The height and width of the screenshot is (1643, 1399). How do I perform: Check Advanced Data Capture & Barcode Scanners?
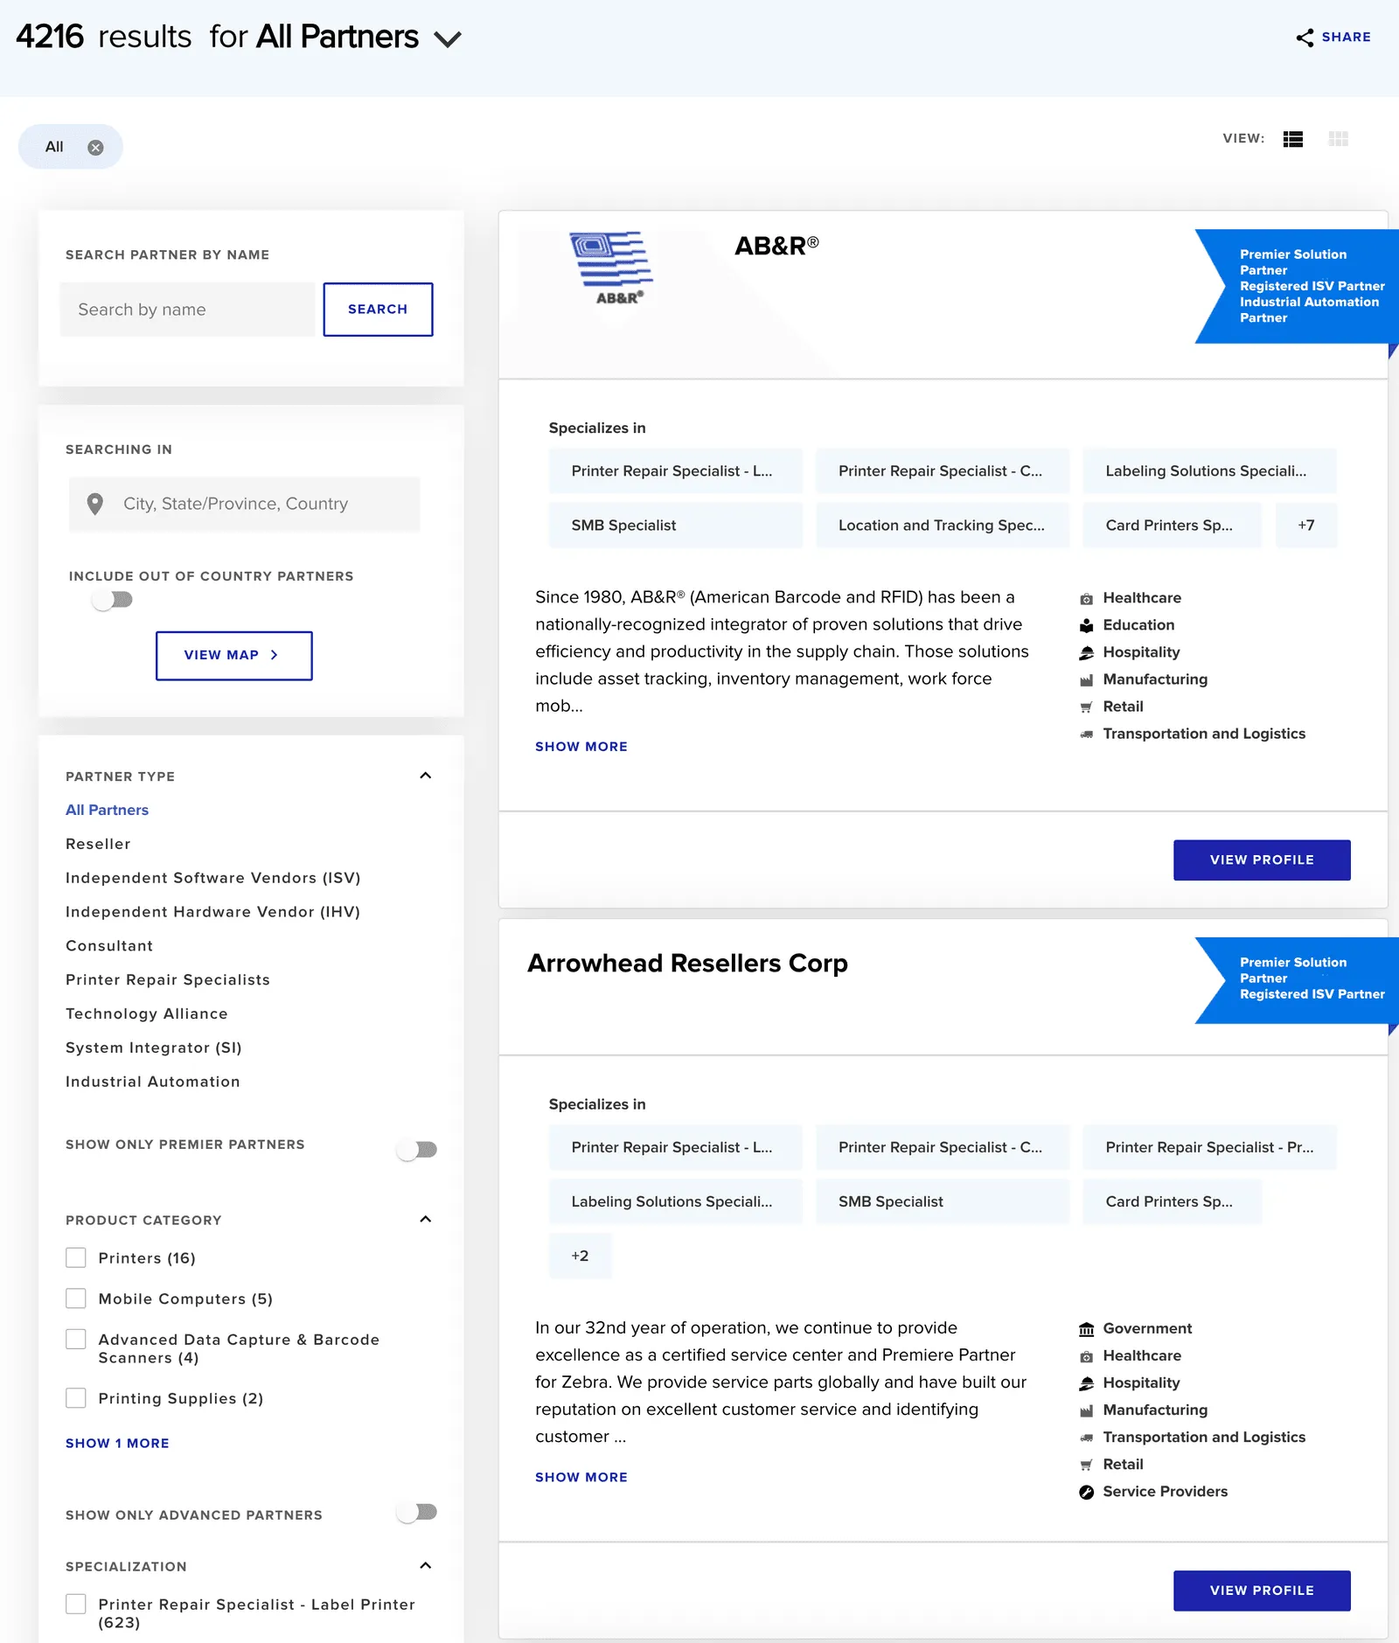tap(76, 1340)
